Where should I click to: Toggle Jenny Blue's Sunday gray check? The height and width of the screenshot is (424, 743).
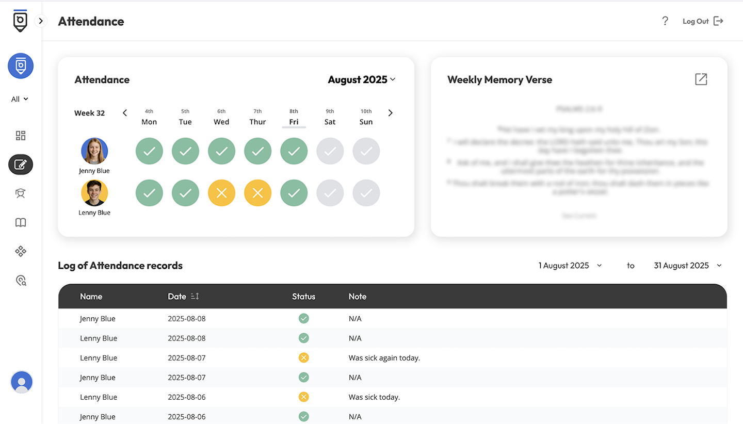tap(366, 151)
